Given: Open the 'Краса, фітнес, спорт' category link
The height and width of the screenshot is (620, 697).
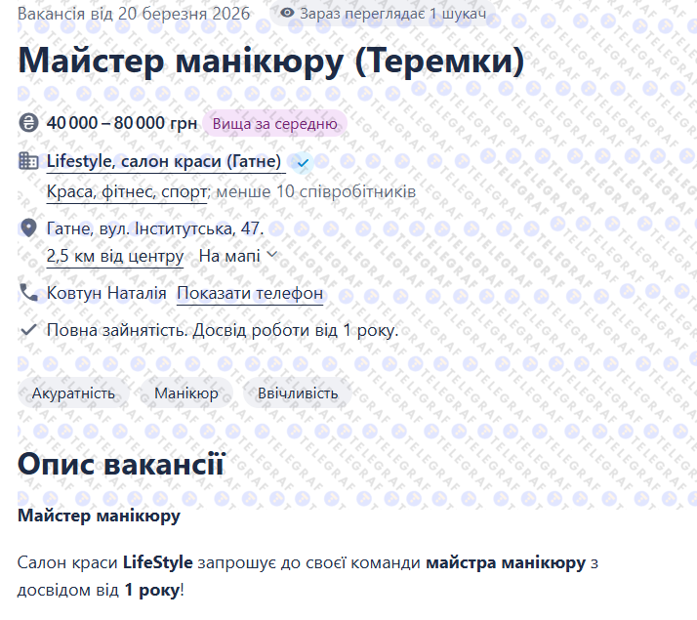Looking at the screenshot, I should (x=127, y=191).
